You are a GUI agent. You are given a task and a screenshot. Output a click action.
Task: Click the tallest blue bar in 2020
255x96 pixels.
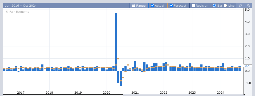(x=116, y=42)
